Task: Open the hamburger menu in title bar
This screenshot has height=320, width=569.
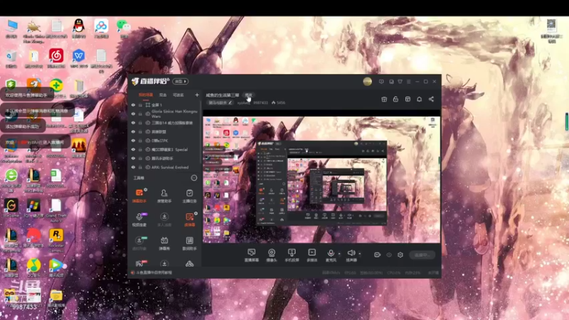Action: [408, 82]
